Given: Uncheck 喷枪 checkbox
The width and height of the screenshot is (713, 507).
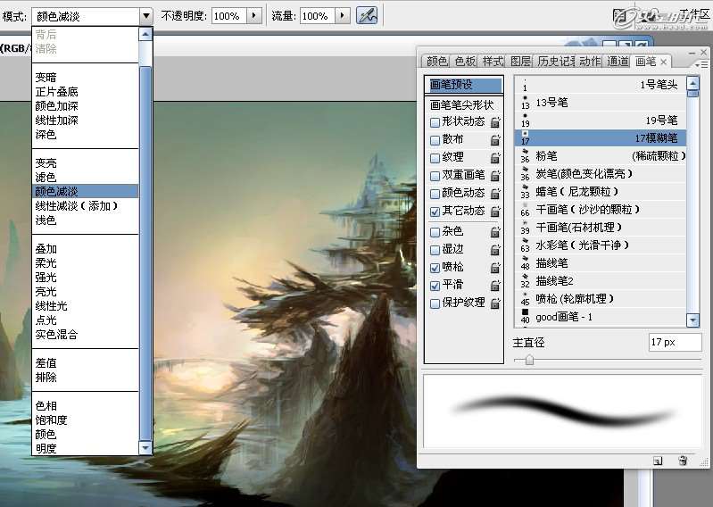Looking at the screenshot, I should 435,268.
